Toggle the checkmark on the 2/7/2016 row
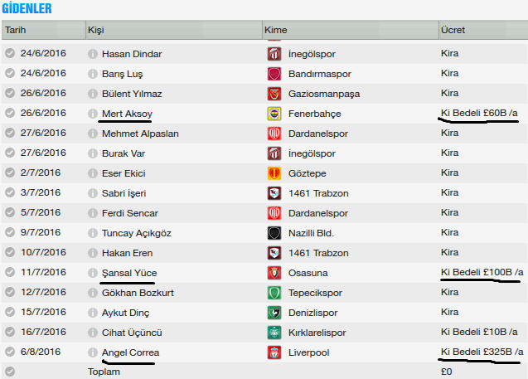Image resolution: width=528 pixels, height=379 pixels. (10, 172)
